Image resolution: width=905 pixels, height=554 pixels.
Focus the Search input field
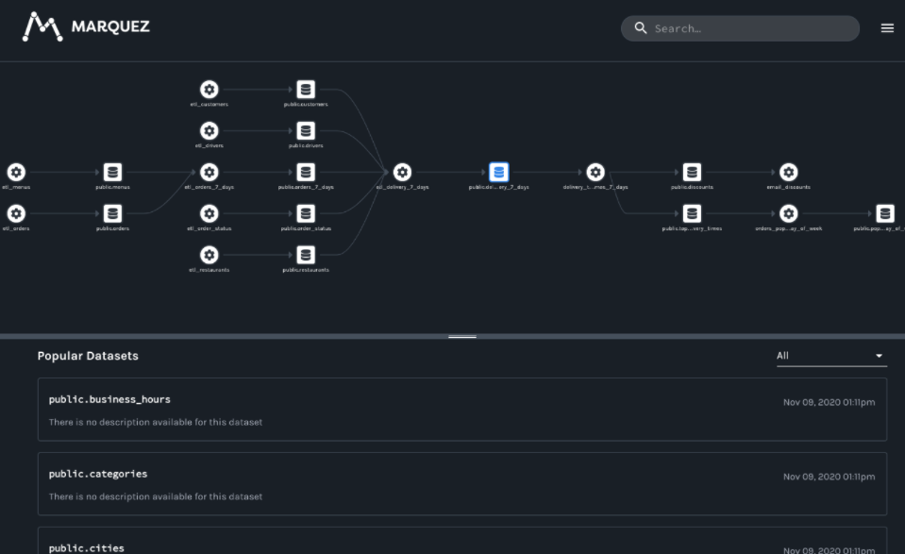click(740, 28)
